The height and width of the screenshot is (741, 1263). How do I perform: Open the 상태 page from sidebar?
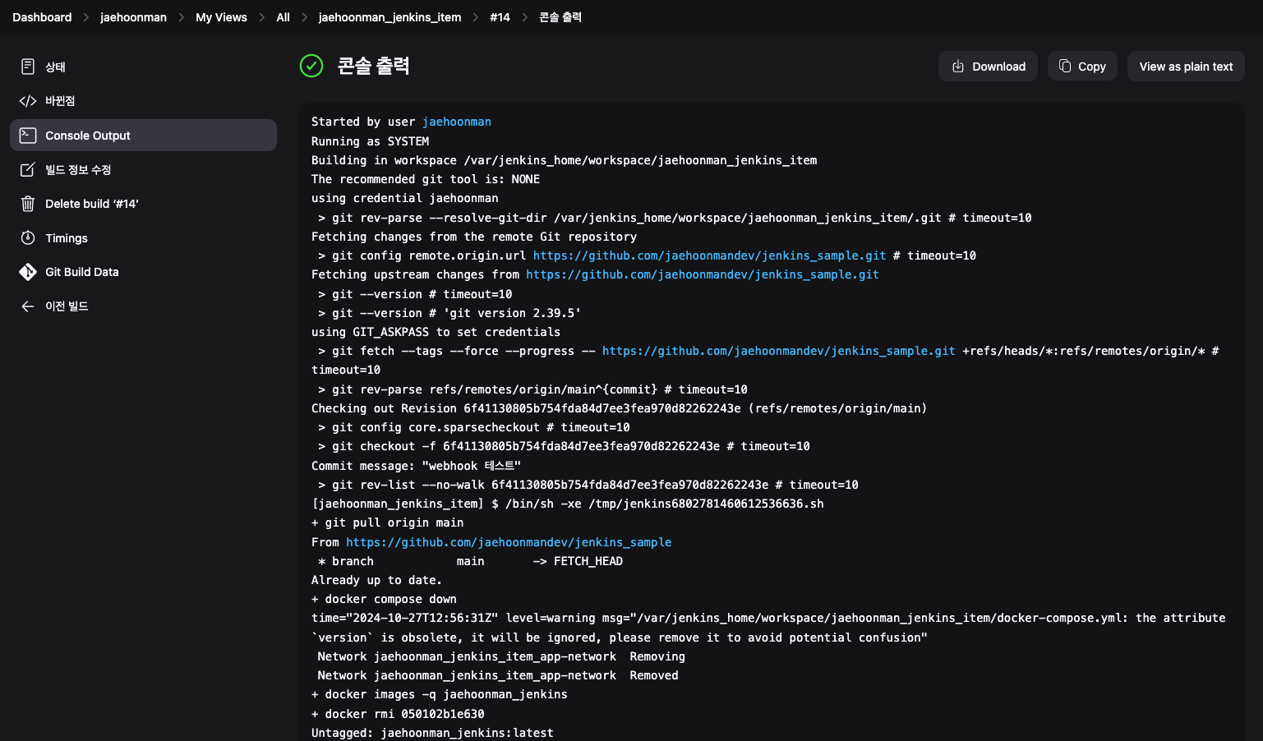point(143,67)
